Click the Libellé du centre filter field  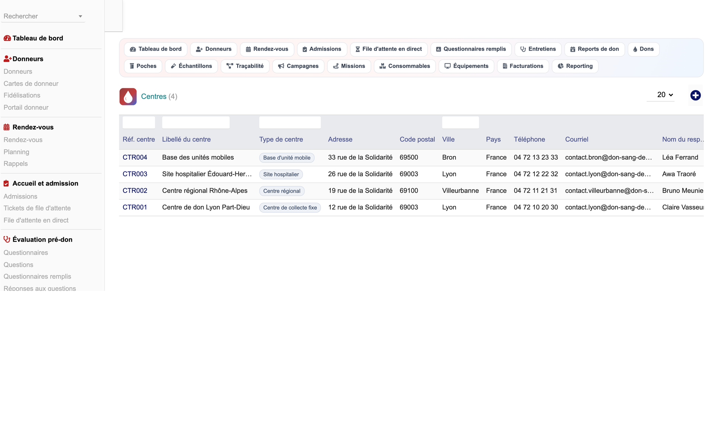tap(196, 122)
